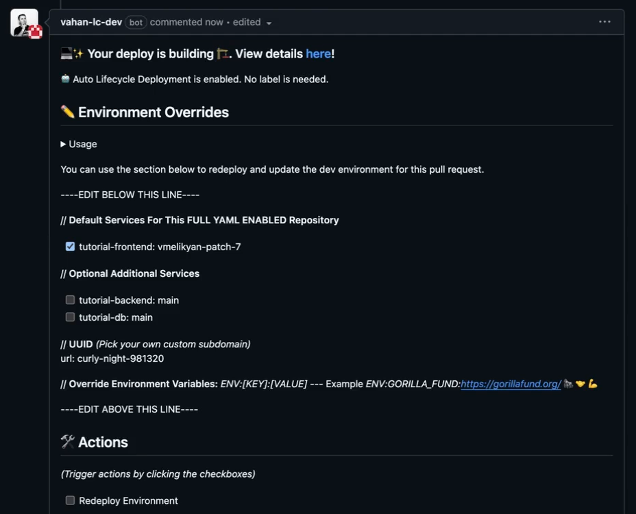Click the tools emoji beside Actions heading
Viewport: 636px width, 514px height.
click(67, 442)
